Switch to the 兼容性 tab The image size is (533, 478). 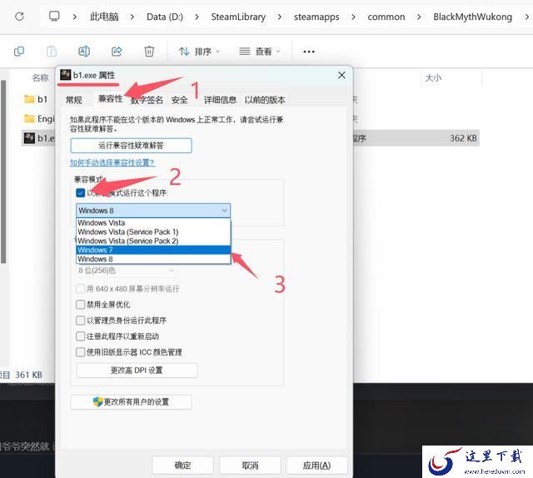pos(110,99)
